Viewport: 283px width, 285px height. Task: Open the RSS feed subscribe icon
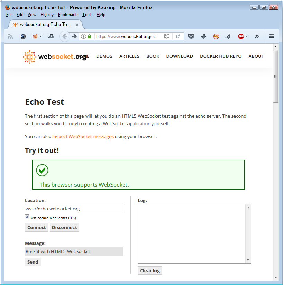[10, 37]
